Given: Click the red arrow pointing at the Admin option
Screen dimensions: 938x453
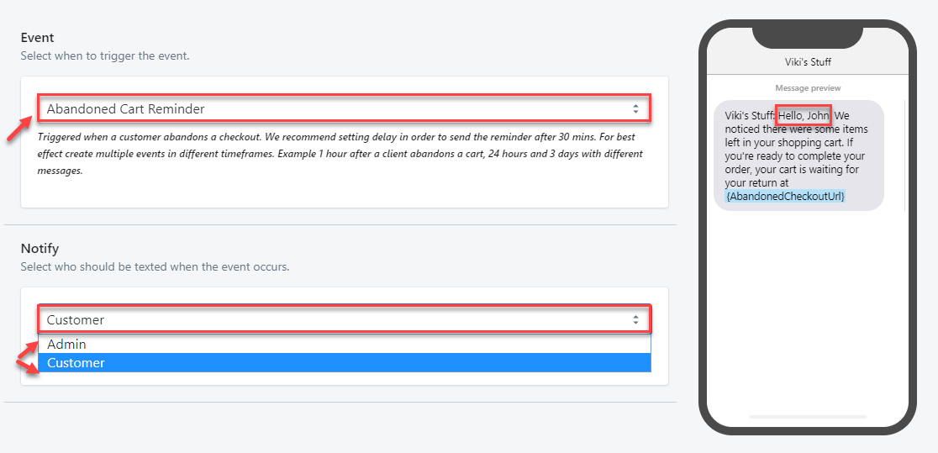Looking at the screenshot, I should coord(26,352).
